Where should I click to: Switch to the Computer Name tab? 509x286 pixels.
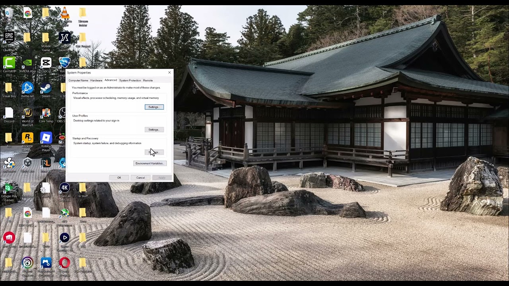click(78, 81)
